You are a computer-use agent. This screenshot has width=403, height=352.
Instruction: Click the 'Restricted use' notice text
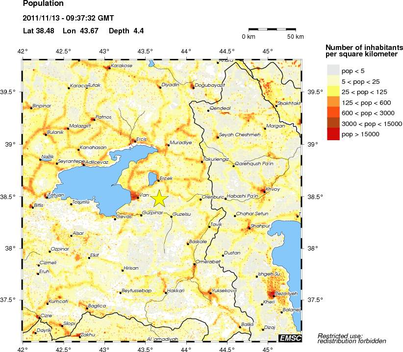tap(352, 338)
